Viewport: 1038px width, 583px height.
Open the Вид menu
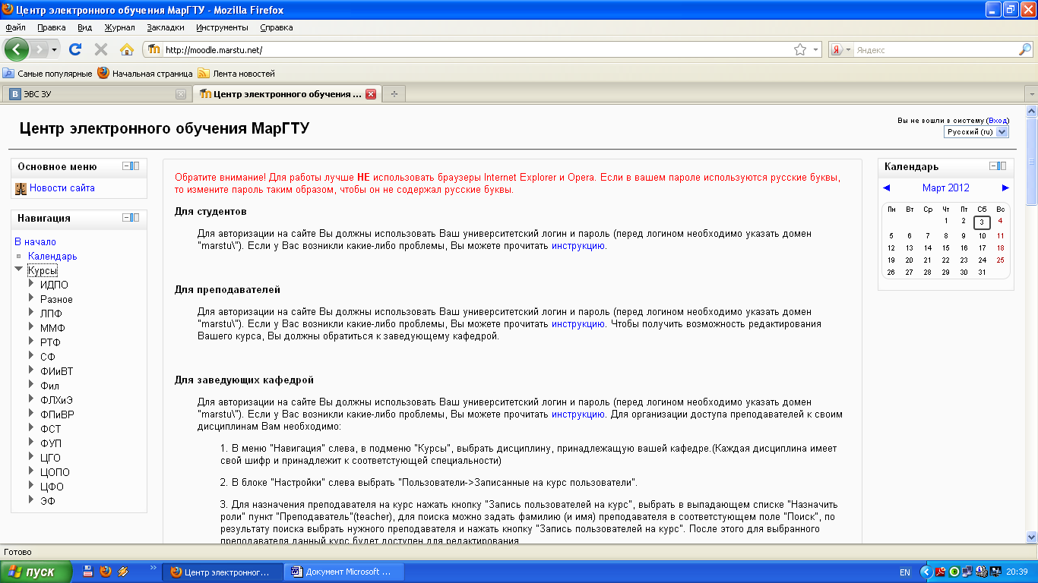click(x=84, y=27)
